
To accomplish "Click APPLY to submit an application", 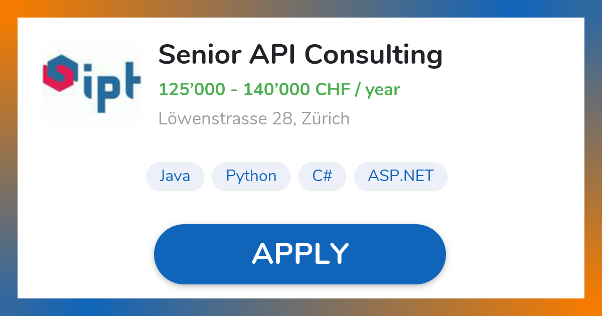I will pyautogui.click(x=300, y=253).
